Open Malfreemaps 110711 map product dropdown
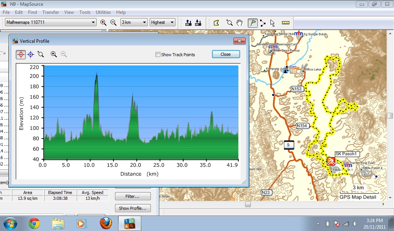This screenshot has width=394, height=231. [50, 22]
